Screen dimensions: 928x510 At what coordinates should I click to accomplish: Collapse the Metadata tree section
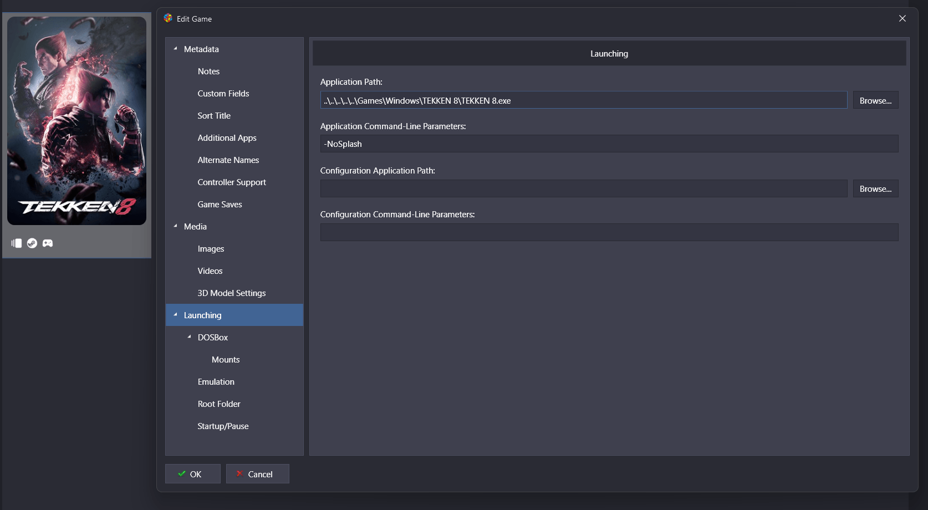click(175, 49)
